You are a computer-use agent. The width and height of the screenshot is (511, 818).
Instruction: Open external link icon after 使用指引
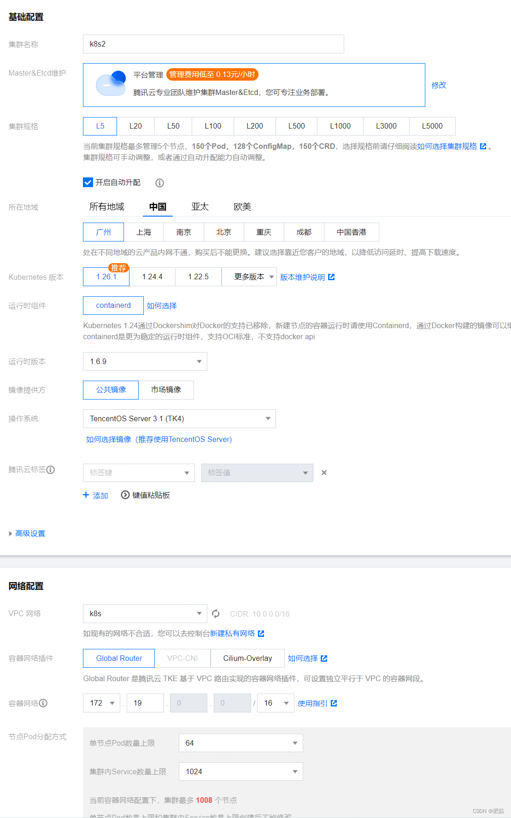(x=334, y=703)
